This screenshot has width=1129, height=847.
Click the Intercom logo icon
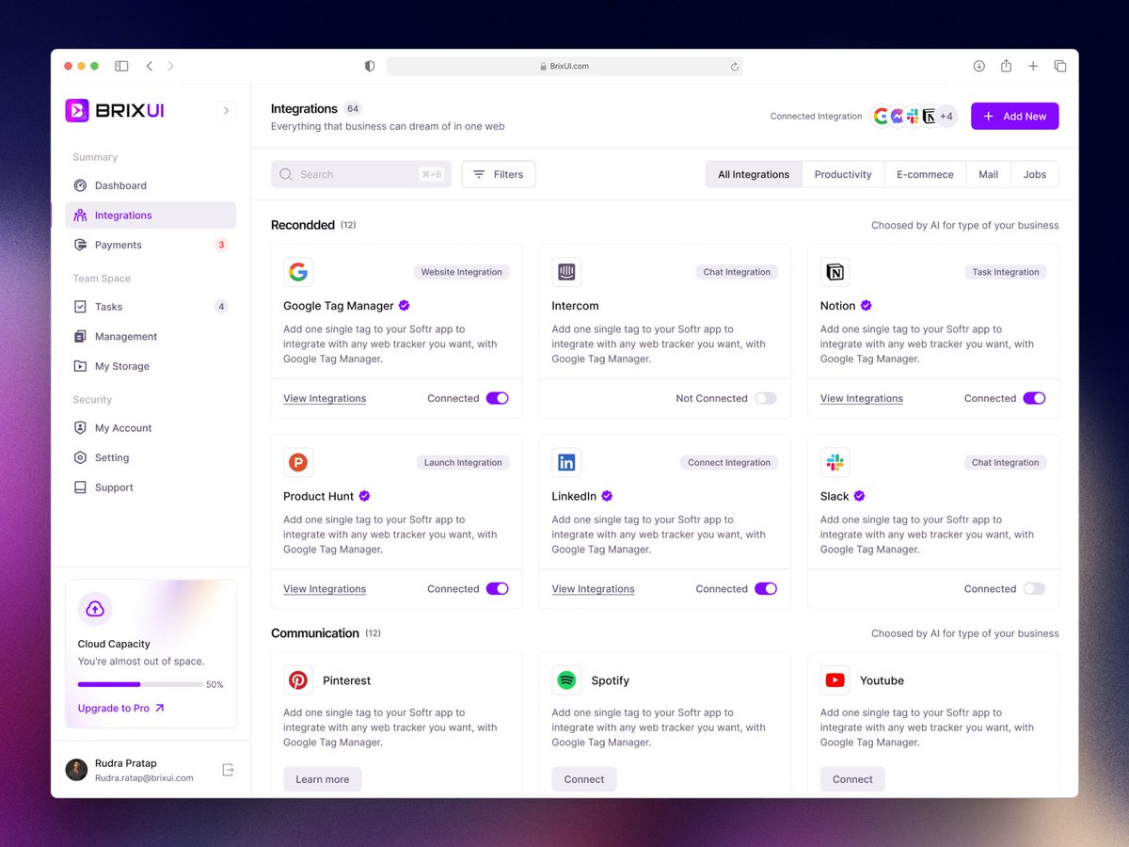[x=566, y=272]
